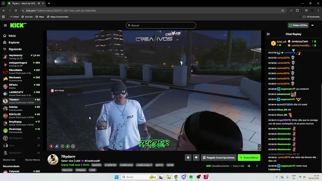Click carlos2875 username in last chat message
The image size is (322, 181).
point(284,157)
